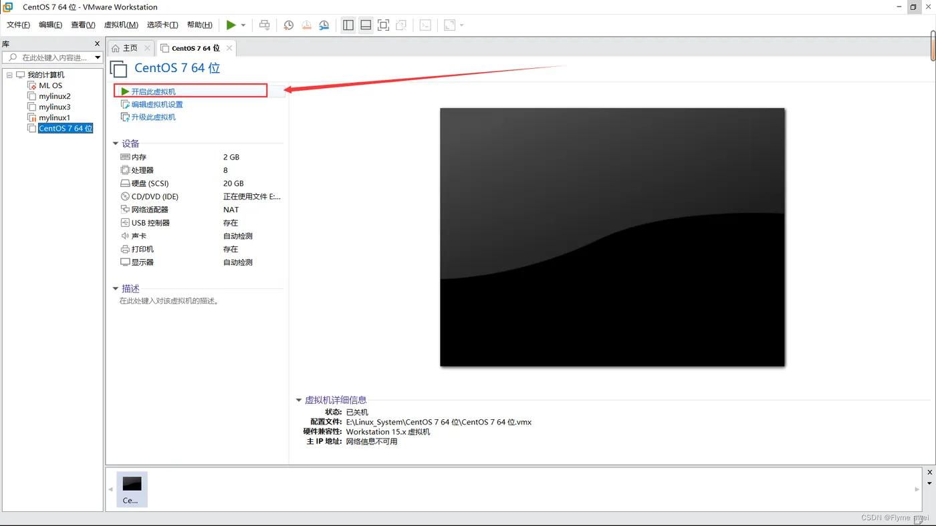
Task: Click the 网络信息不可用 IP address text
Action: (x=372, y=441)
